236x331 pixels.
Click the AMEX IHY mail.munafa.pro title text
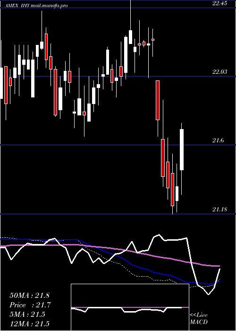coord(37,6)
